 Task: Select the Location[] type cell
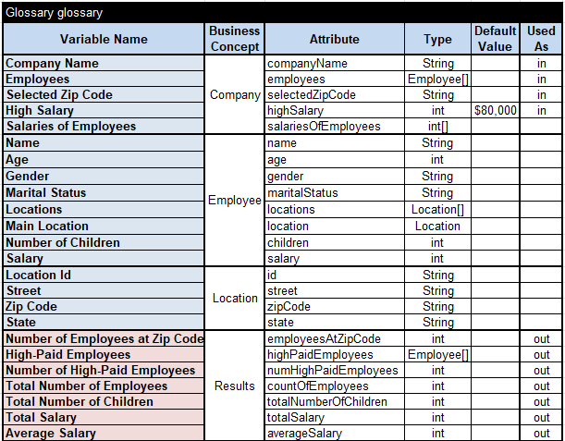[x=437, y=210]
